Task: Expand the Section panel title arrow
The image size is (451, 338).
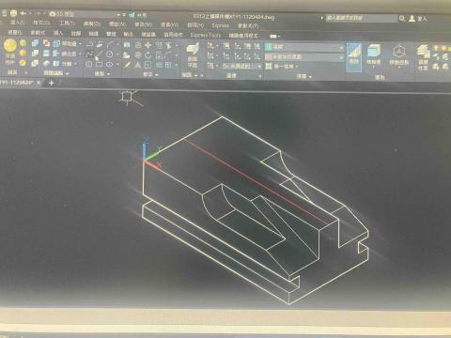Action: tap(195, 75)
